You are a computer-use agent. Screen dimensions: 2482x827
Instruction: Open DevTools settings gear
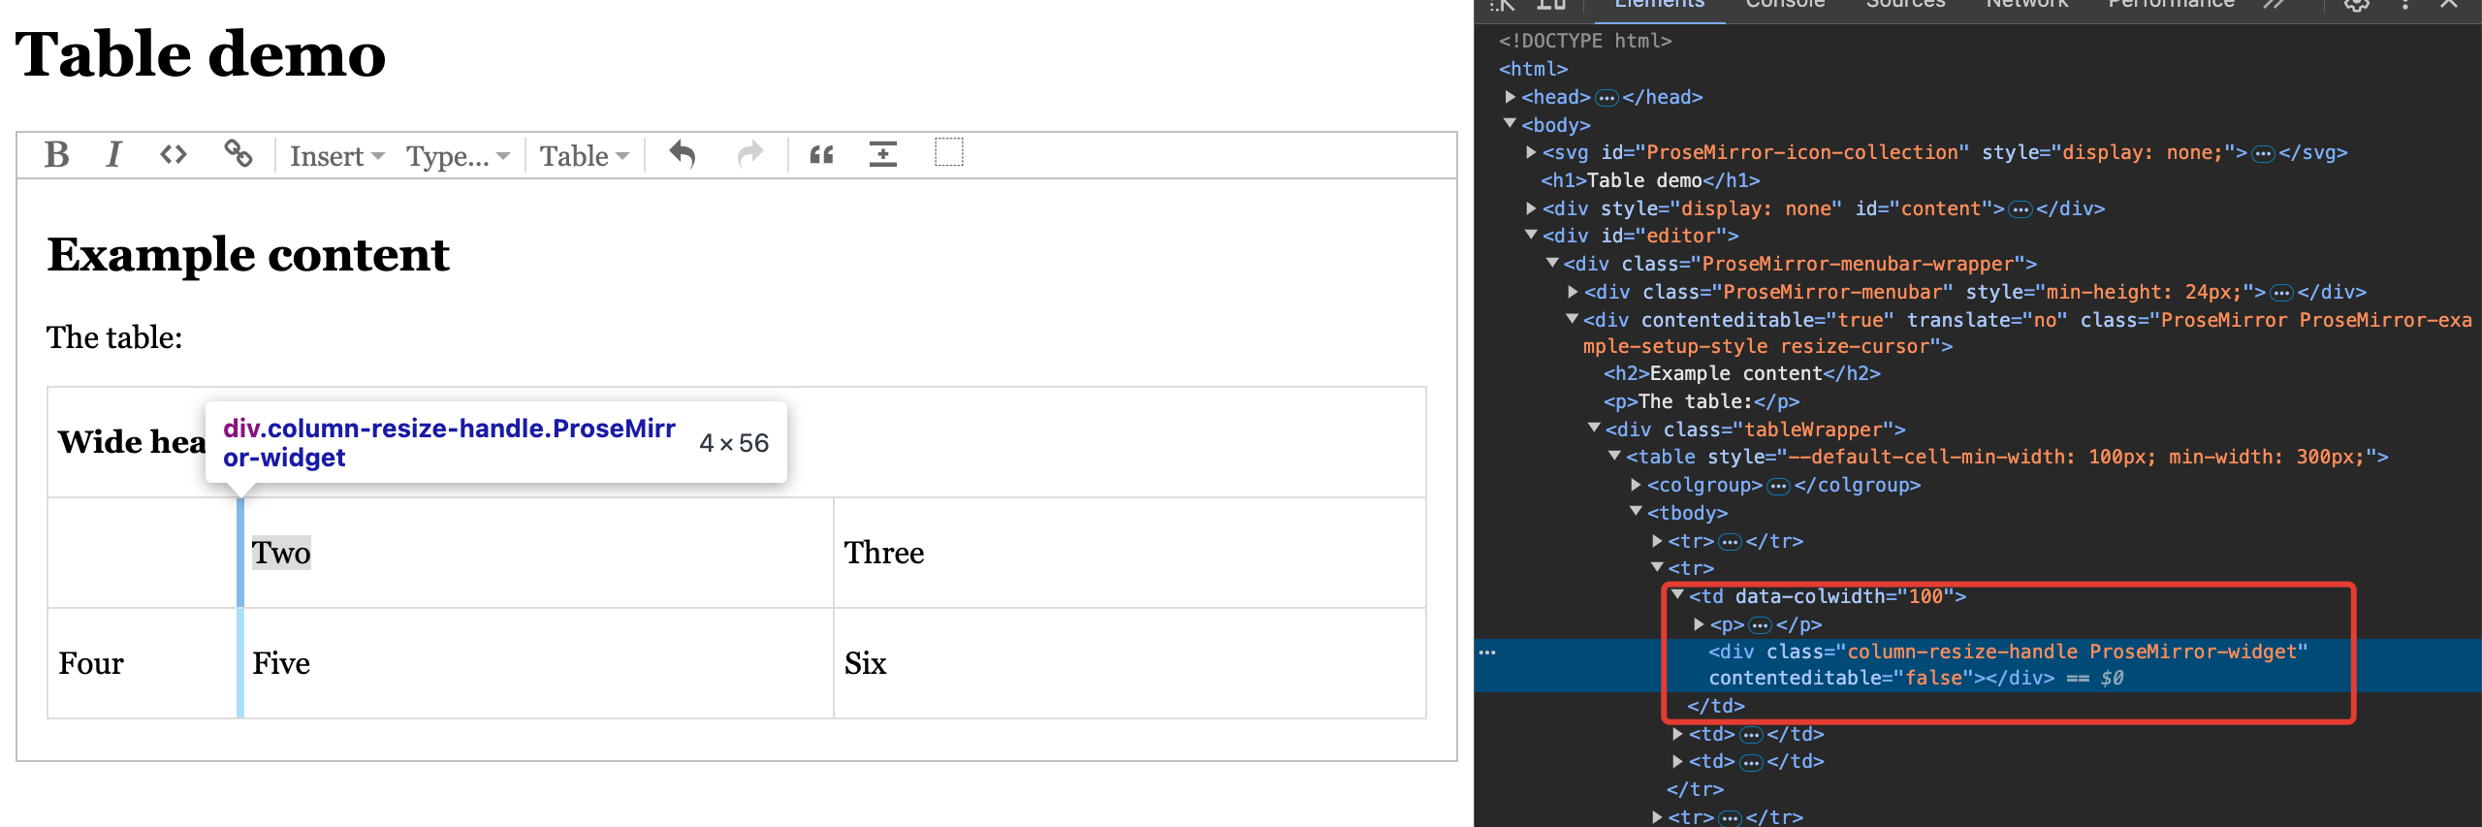[x=2357, y=5]
